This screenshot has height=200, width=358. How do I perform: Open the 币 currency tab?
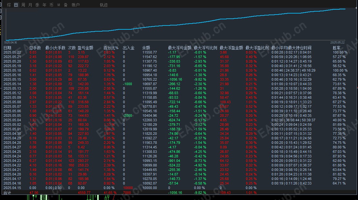(x=51, y=5)
